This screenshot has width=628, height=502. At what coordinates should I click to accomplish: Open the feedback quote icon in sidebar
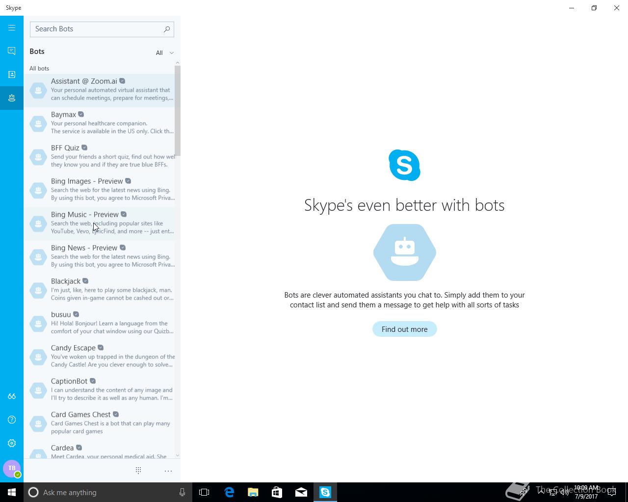[12, 396]
